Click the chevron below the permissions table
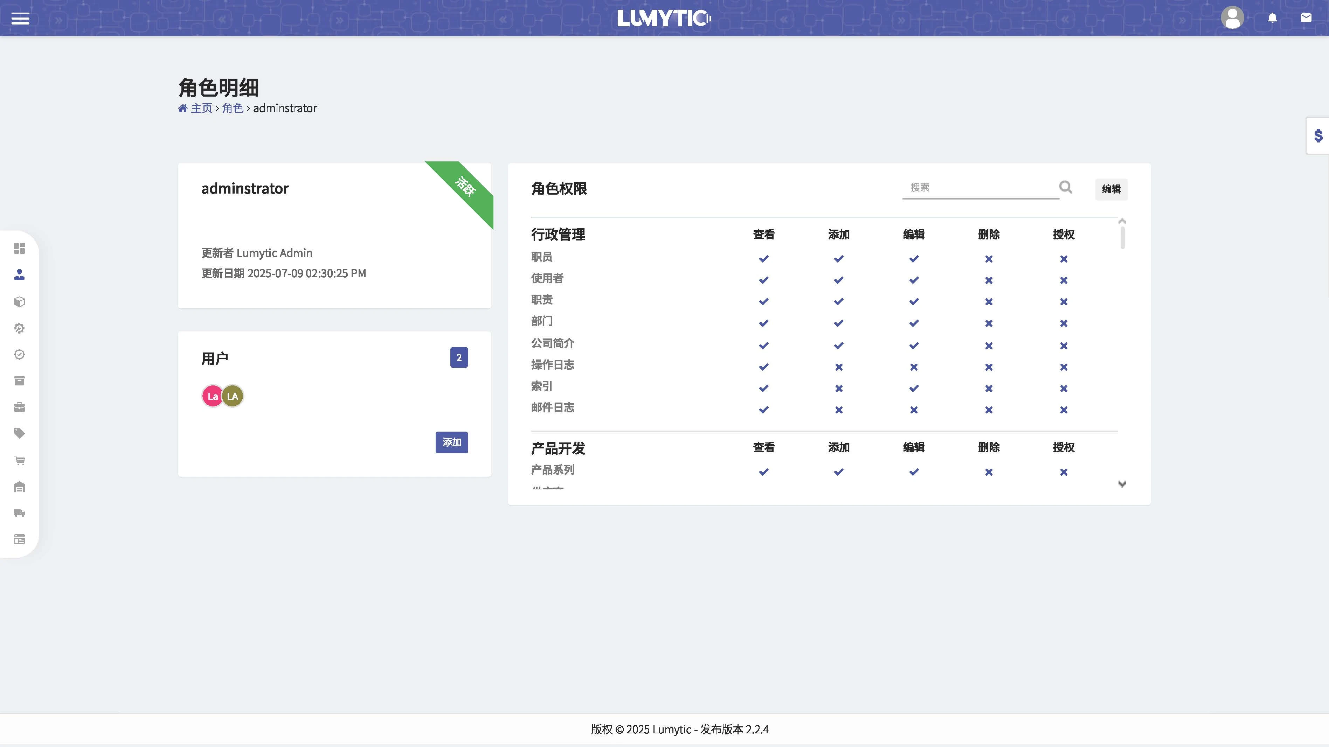Viewport: 1329px width, 747px height. click(x=1122, y=484)
